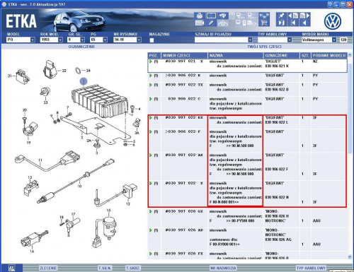Image resolution: width=354 pixels, height=272 pixels.
Task: Click the multiple carts icon
Action: pos(264,16)
